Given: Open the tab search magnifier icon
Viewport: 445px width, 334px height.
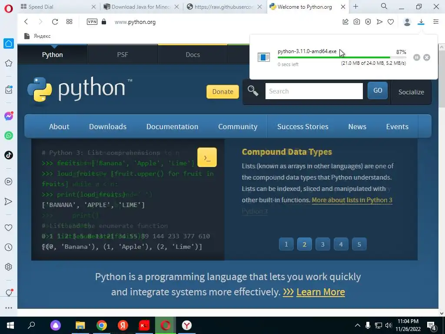Looking at the screenshot, I should click(x=384, y=6).
